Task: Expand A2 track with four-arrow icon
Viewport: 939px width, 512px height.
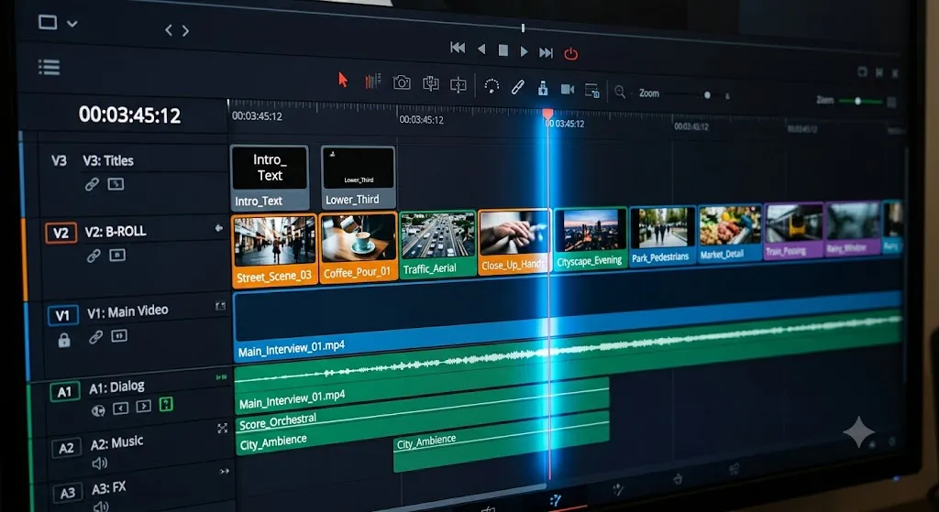Action: coord(222,428)
